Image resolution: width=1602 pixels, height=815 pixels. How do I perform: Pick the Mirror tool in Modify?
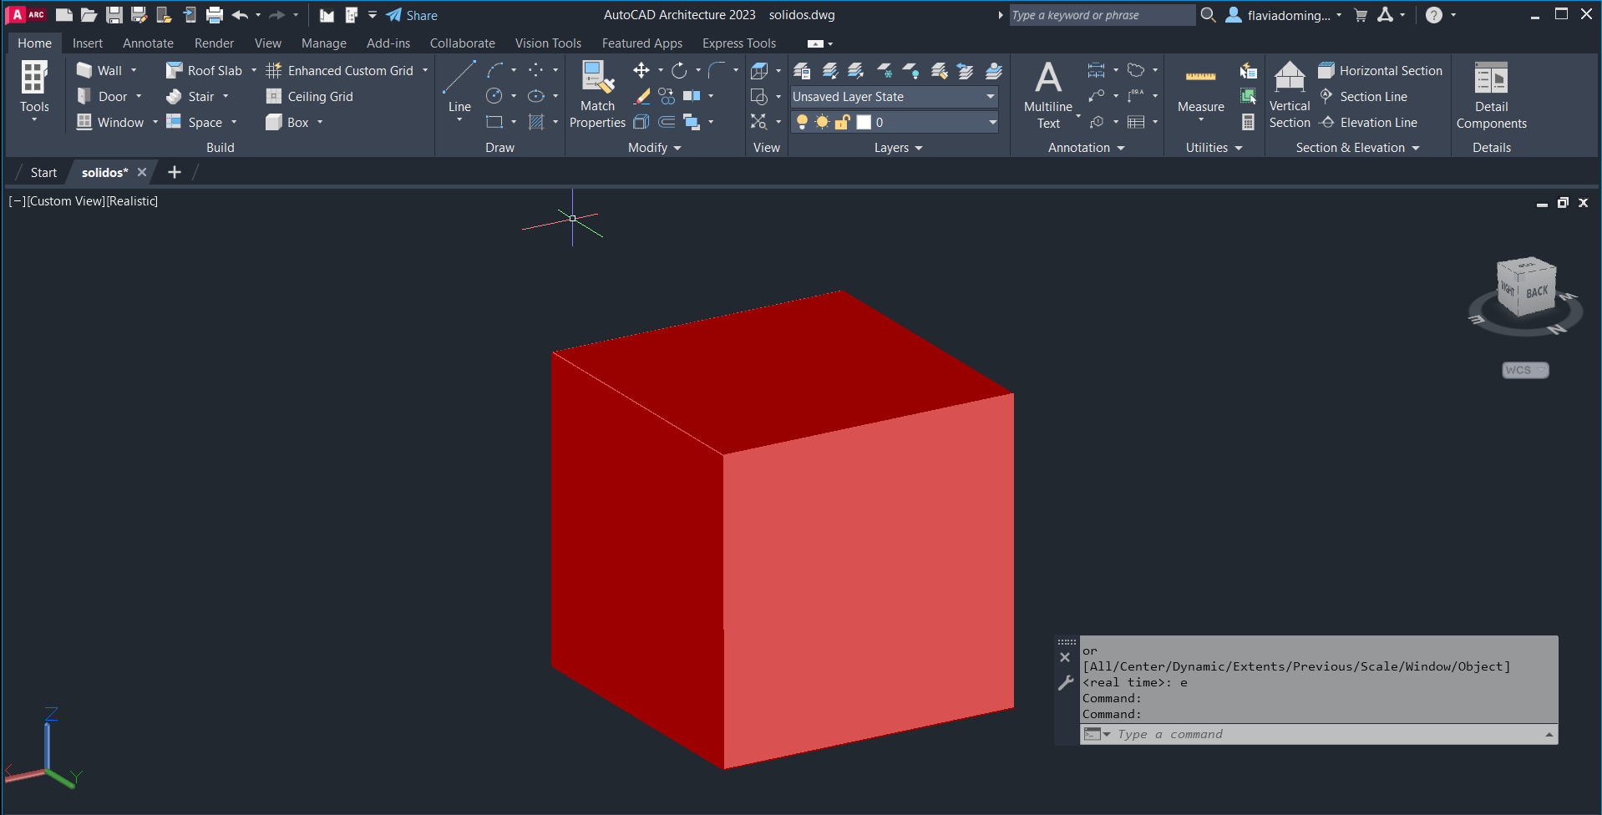click(692, 96)
